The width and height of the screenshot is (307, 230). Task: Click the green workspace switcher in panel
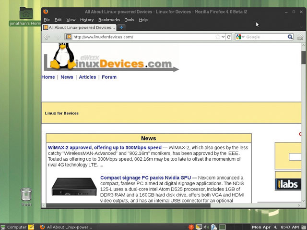[222, 227]
